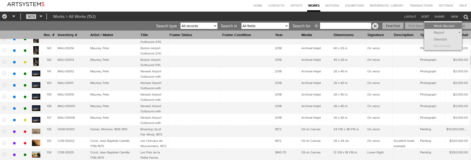
Task: Open the CONTACTS tab
Action: pos(276,6)
